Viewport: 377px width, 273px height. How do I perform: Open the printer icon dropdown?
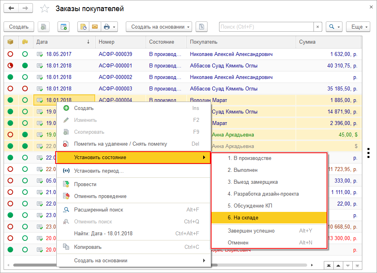click(x=110, y=27)
